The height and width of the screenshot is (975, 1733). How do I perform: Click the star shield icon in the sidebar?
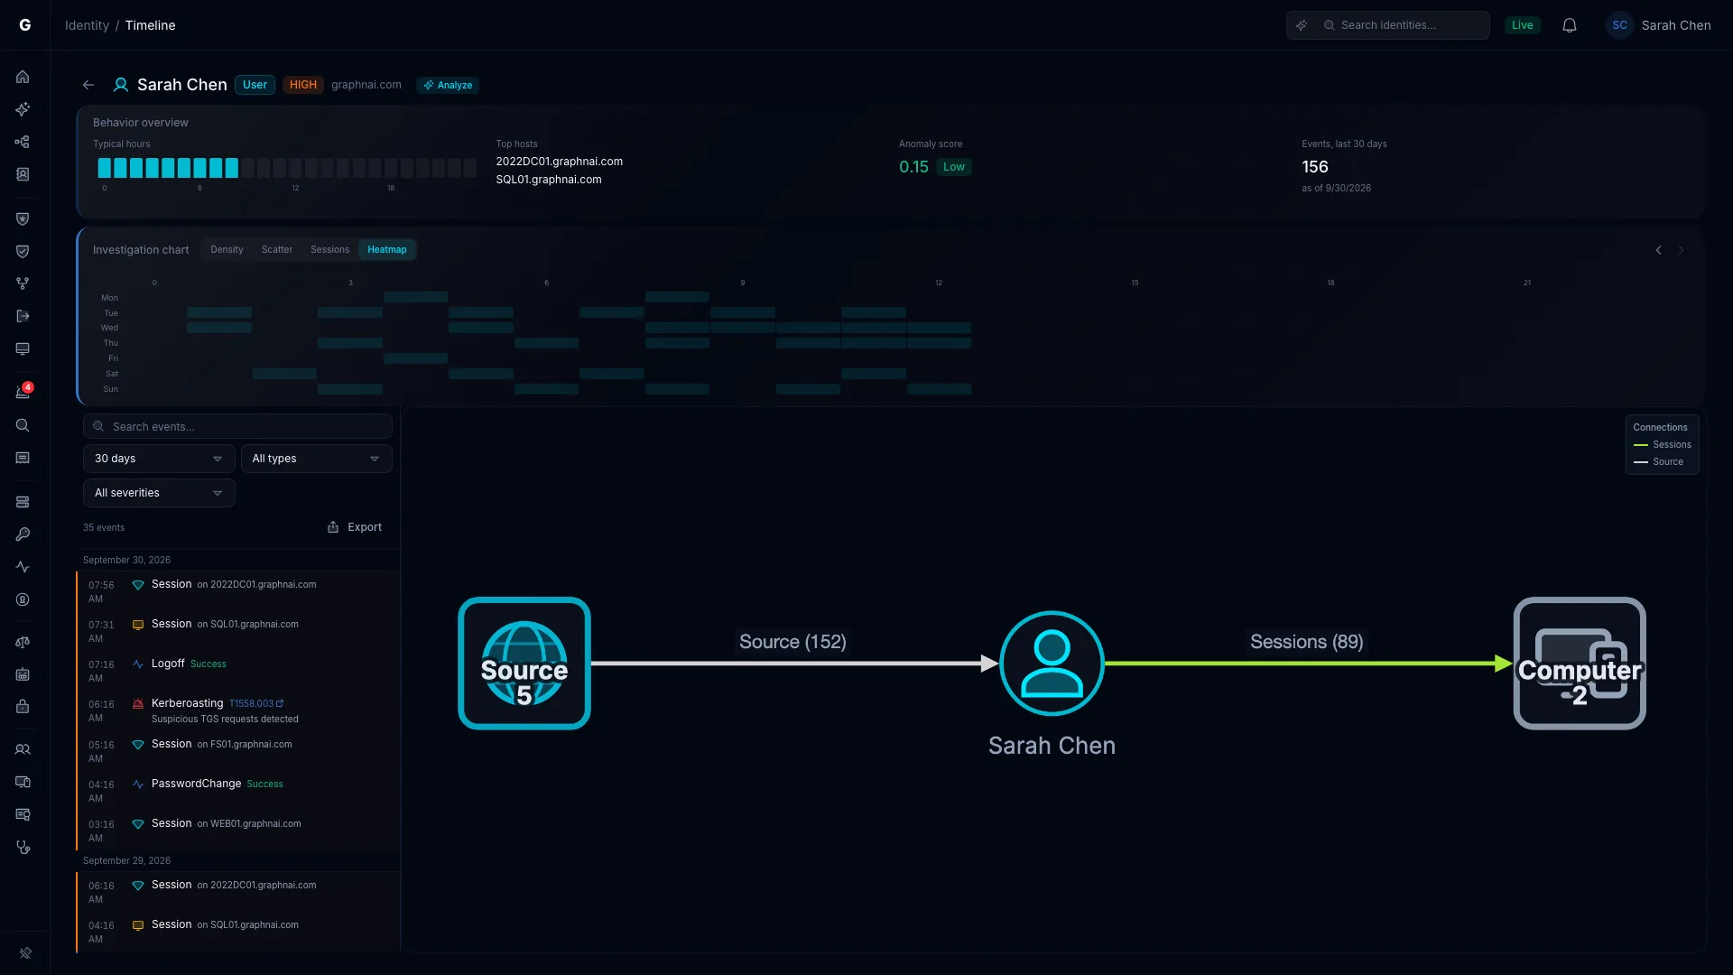[23, 218]
